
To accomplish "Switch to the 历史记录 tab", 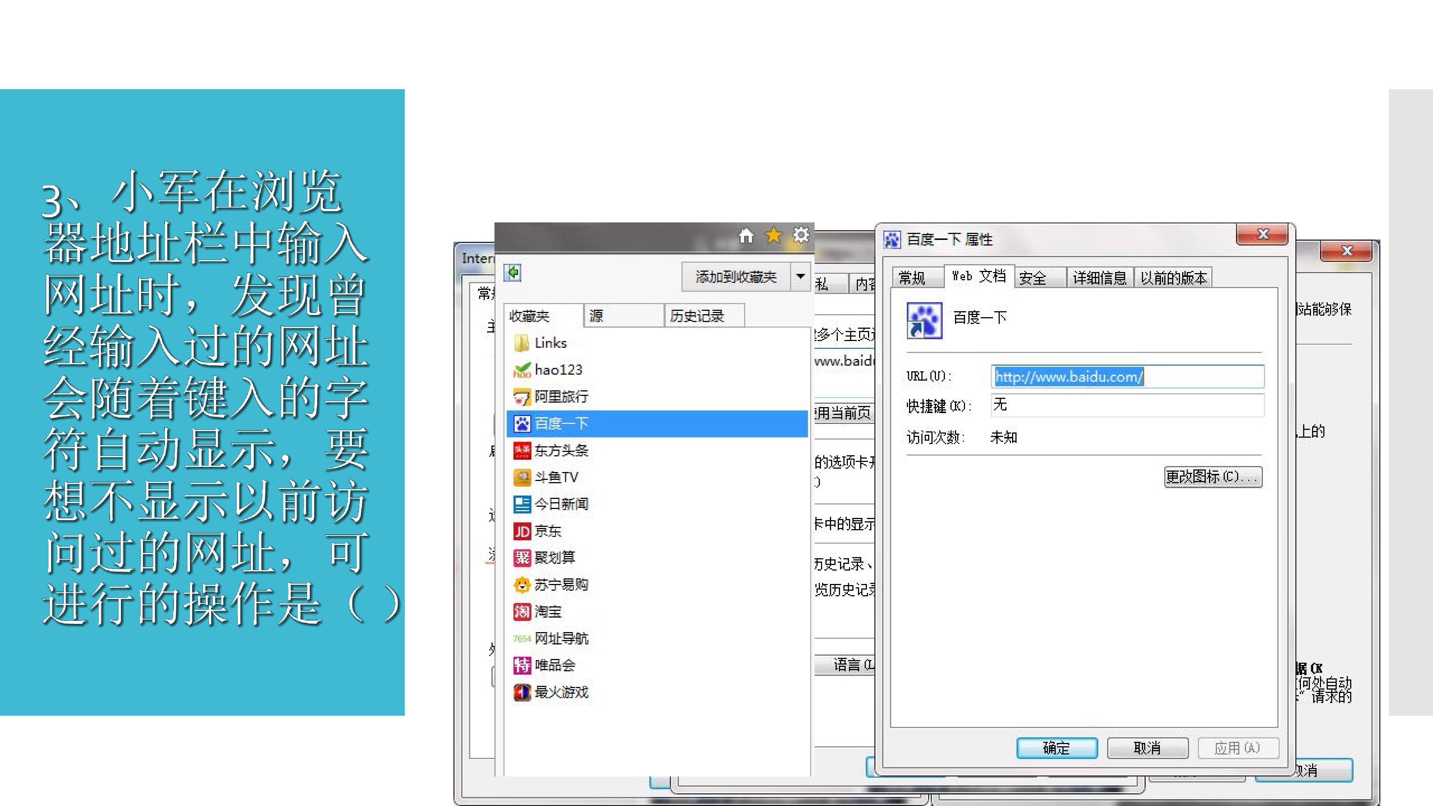I will click(x=704, y=315).
